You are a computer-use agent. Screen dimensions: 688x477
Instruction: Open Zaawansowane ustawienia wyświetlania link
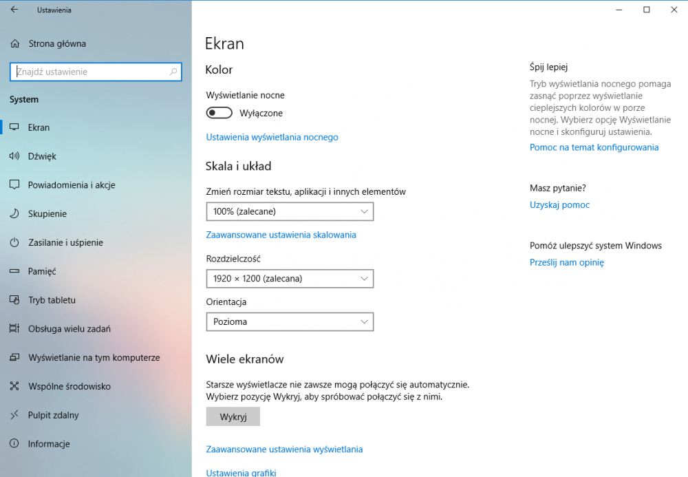click(x=284, y=449)
